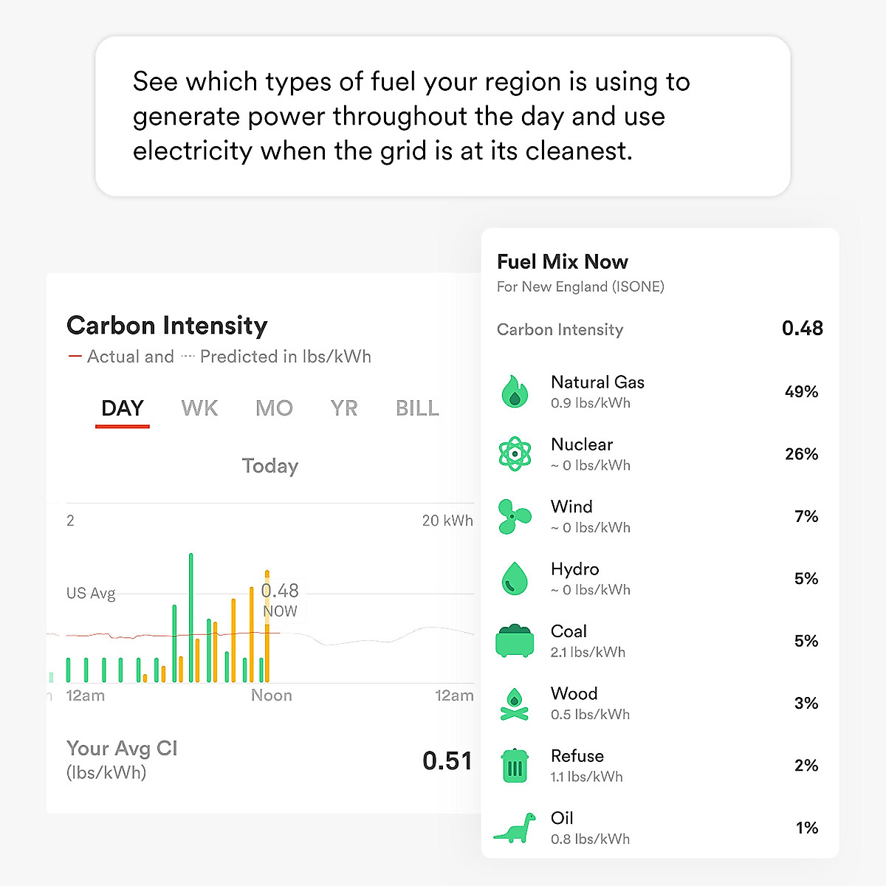Screen dimensions: 886x886
Task: Expand the Fuel Mix Now panel
Action: coord(562,261)
